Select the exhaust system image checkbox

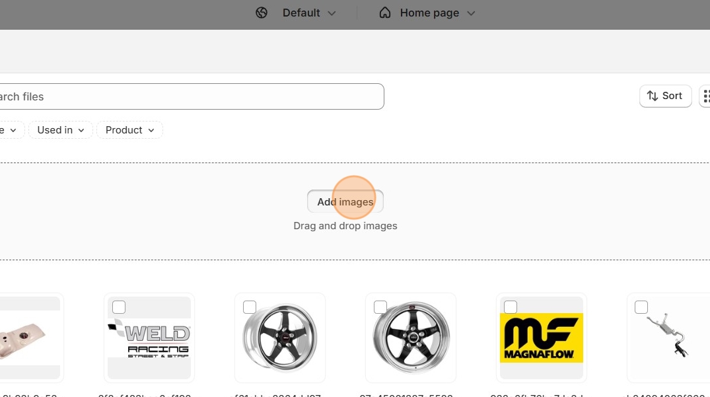coord(641,307)
